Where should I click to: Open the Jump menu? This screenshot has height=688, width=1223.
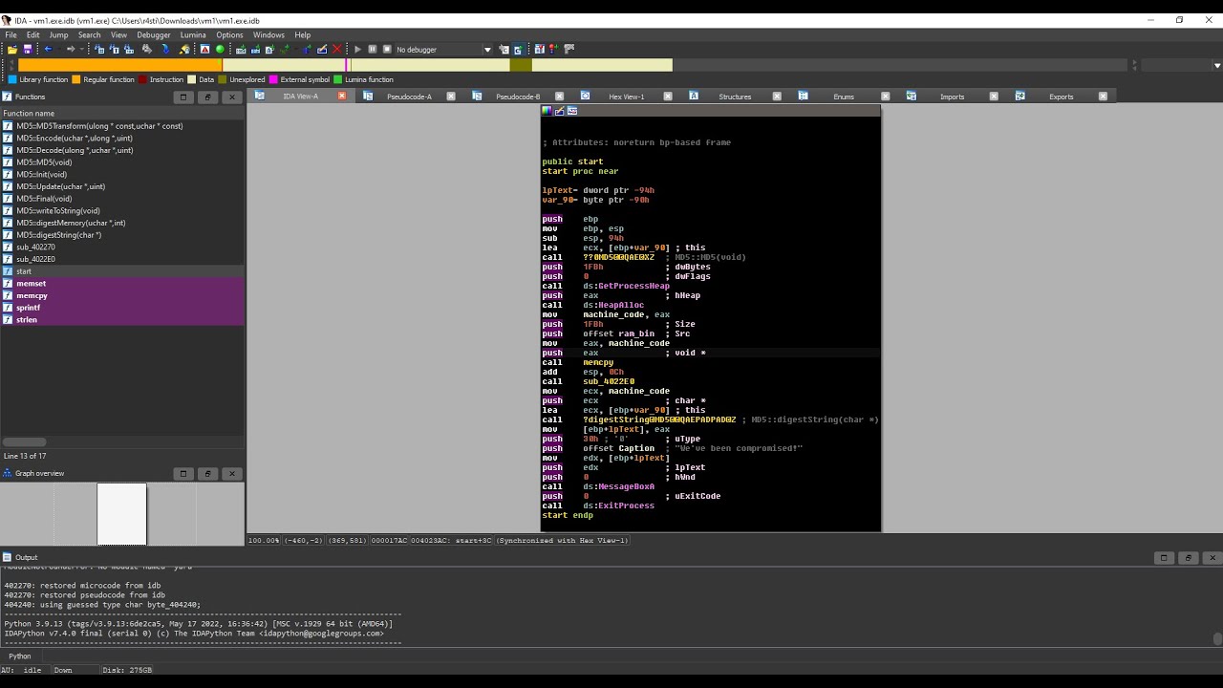pyautogui.click(x=58, y=34)
